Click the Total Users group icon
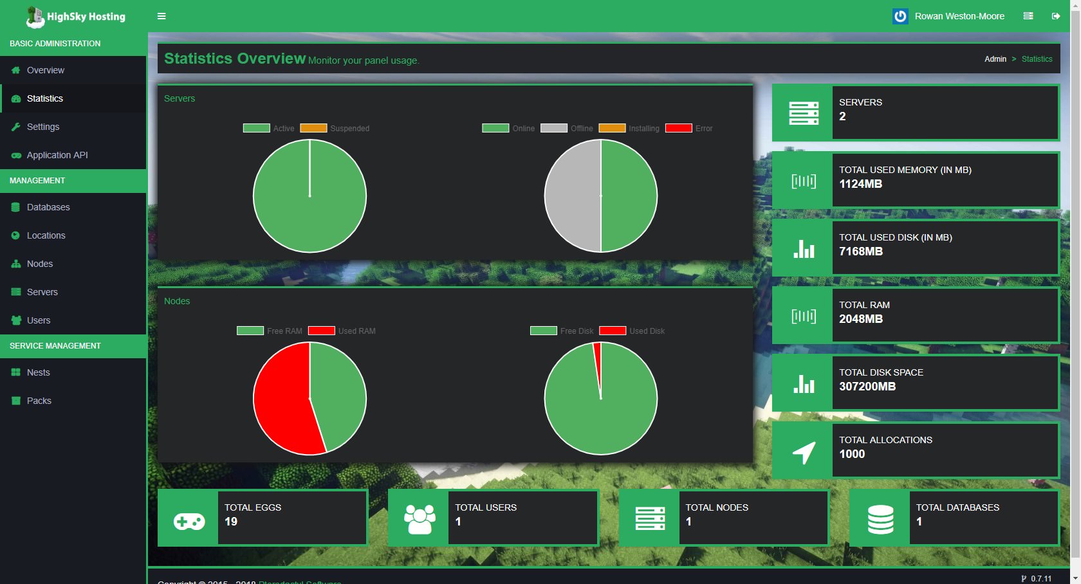Viewport: 1081px width, 584px height. click(x=419, y=520)
